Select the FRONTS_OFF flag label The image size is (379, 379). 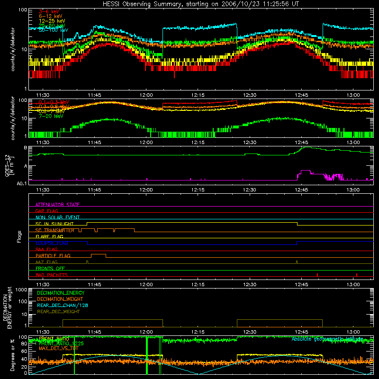point(50,268)
